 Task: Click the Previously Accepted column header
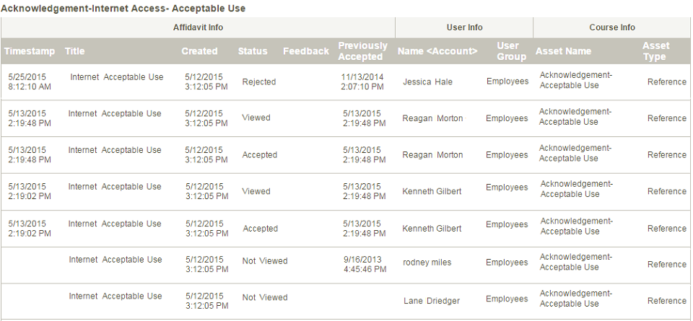point(363,51)
